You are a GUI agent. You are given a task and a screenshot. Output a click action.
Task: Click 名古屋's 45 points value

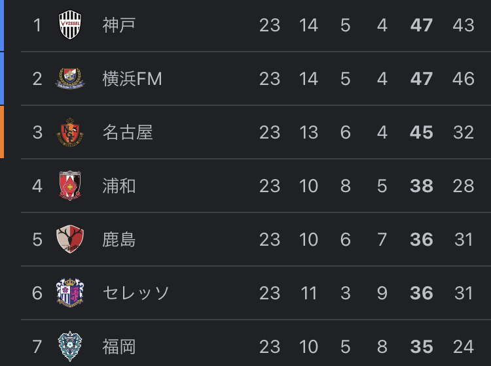click(422, 132)
